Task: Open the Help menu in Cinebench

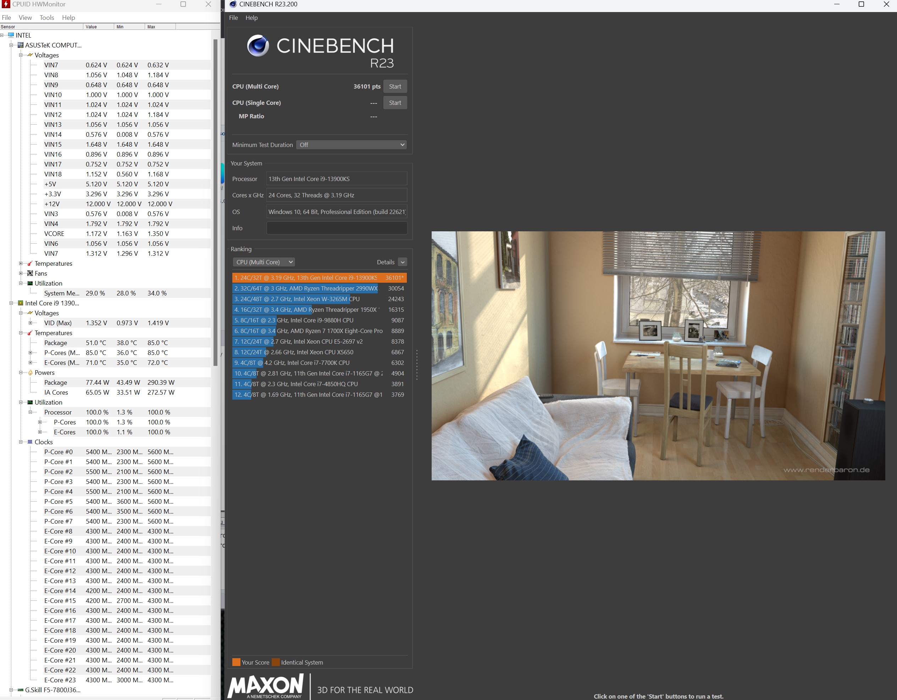Action: (251, 18)
